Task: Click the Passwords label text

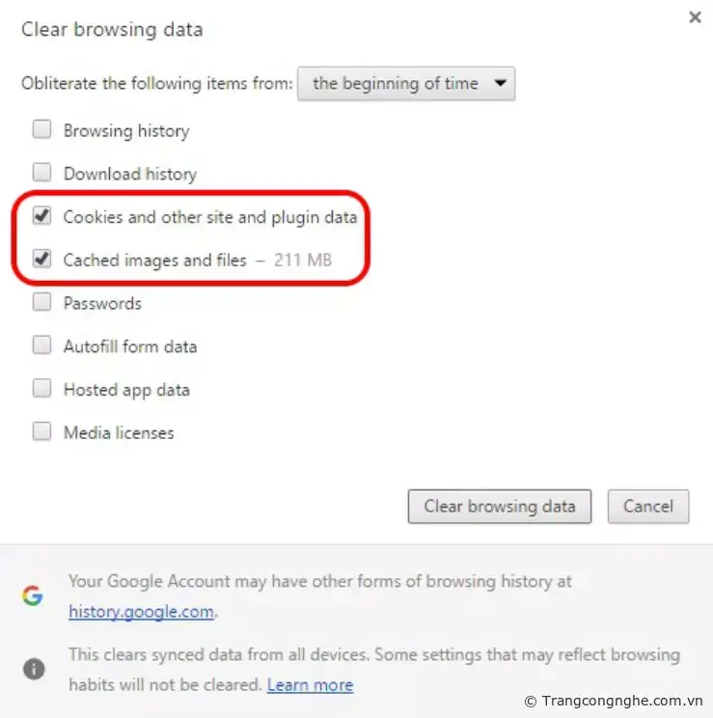Action: pyautogui.click(x=102, y=303)
